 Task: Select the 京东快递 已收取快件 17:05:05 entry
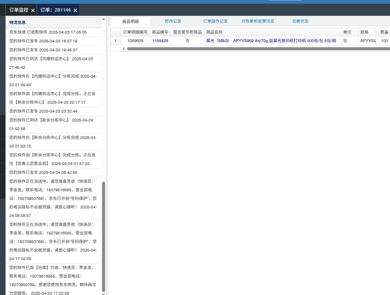click(53, 32)
